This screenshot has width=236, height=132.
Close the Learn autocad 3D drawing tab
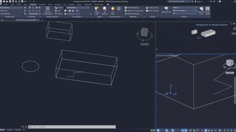pyautogui.click(x=38, y=20)
